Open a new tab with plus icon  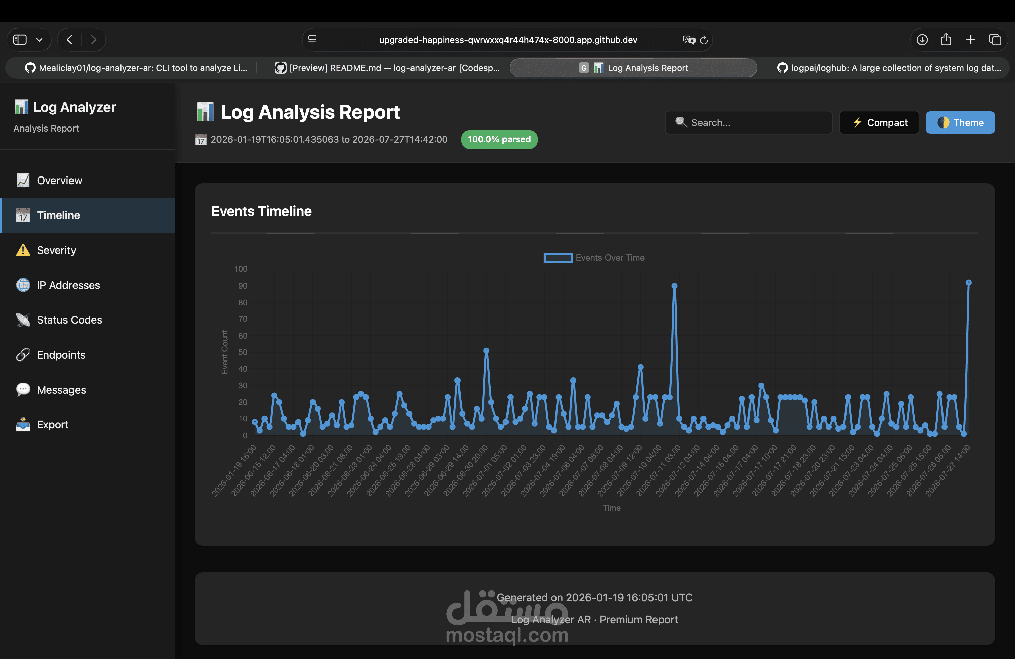click(971, 40)
